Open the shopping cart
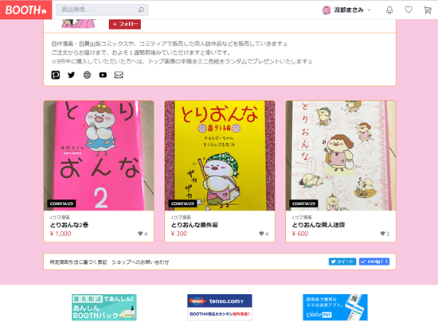This screenshot has width=438, height=329. 428,10
